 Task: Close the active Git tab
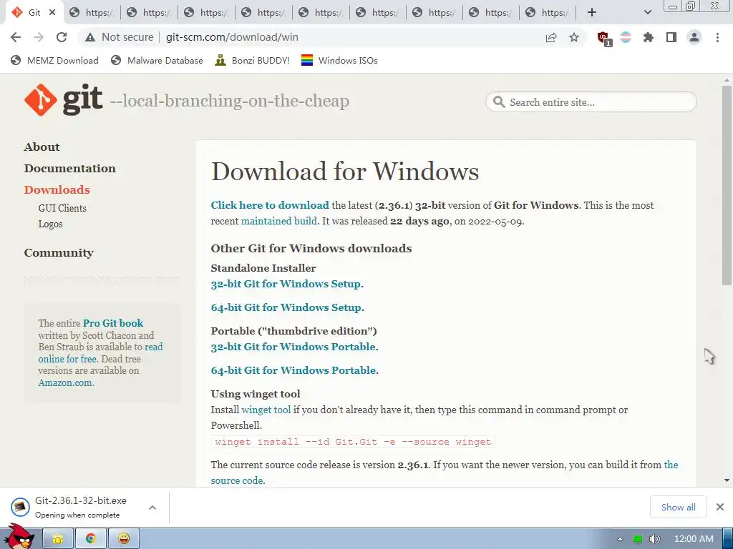click(x=52, y=12)
